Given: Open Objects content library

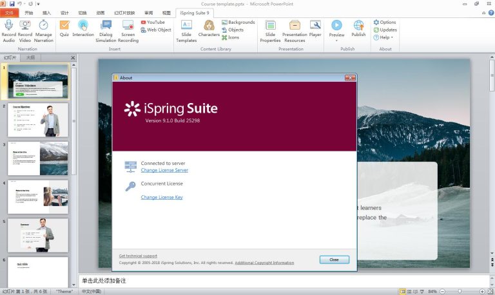Looking at the screenshot, I should [x=233, y=30].
